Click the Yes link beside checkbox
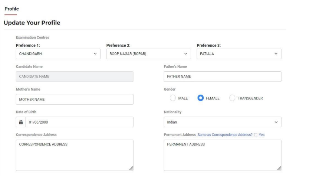 [262, 135]
